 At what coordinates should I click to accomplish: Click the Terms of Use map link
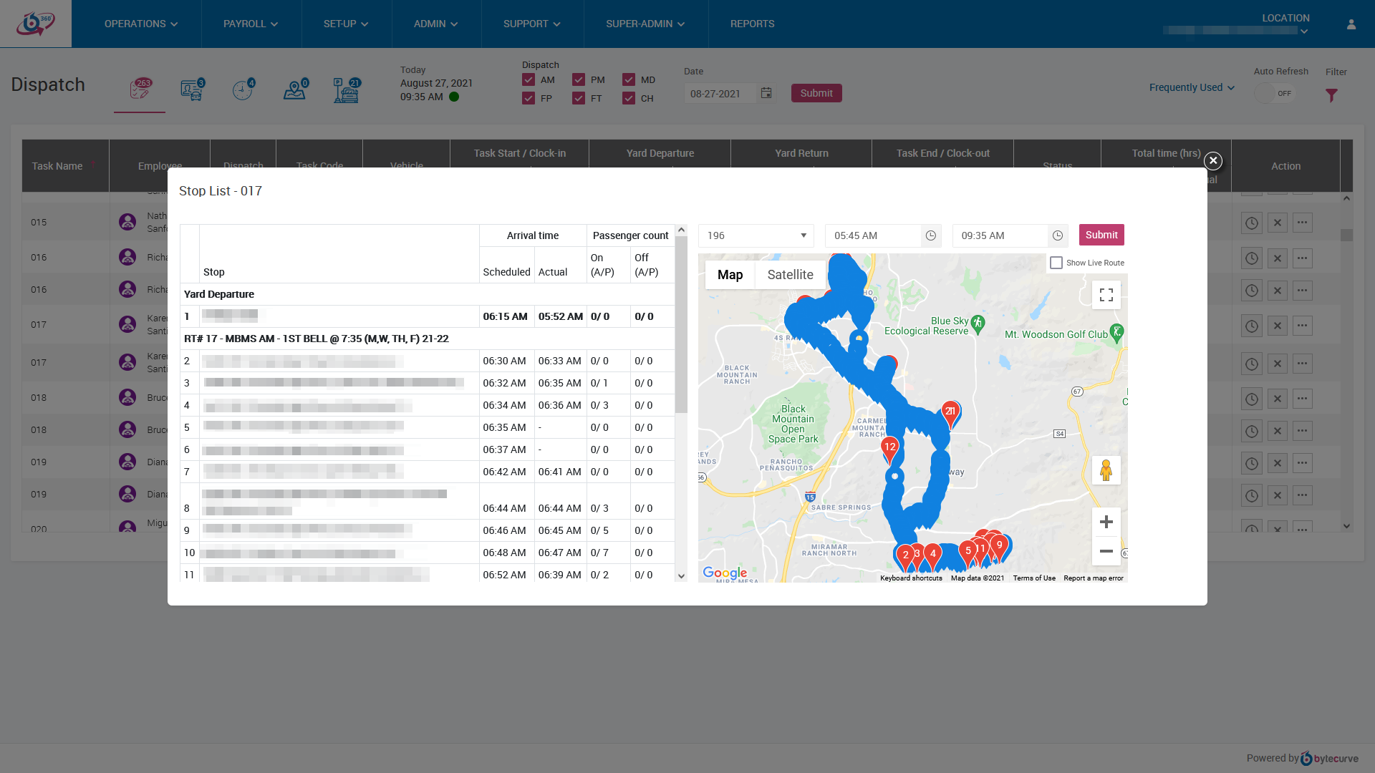coord(1033,578)
